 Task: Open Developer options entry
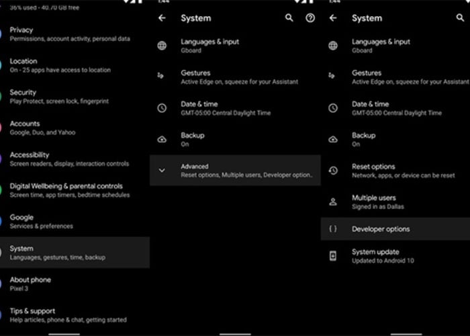click(395, 229)
